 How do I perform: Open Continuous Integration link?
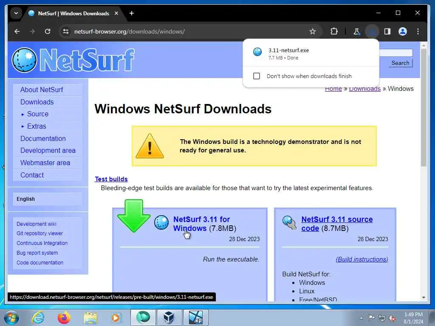coord(42,243)
